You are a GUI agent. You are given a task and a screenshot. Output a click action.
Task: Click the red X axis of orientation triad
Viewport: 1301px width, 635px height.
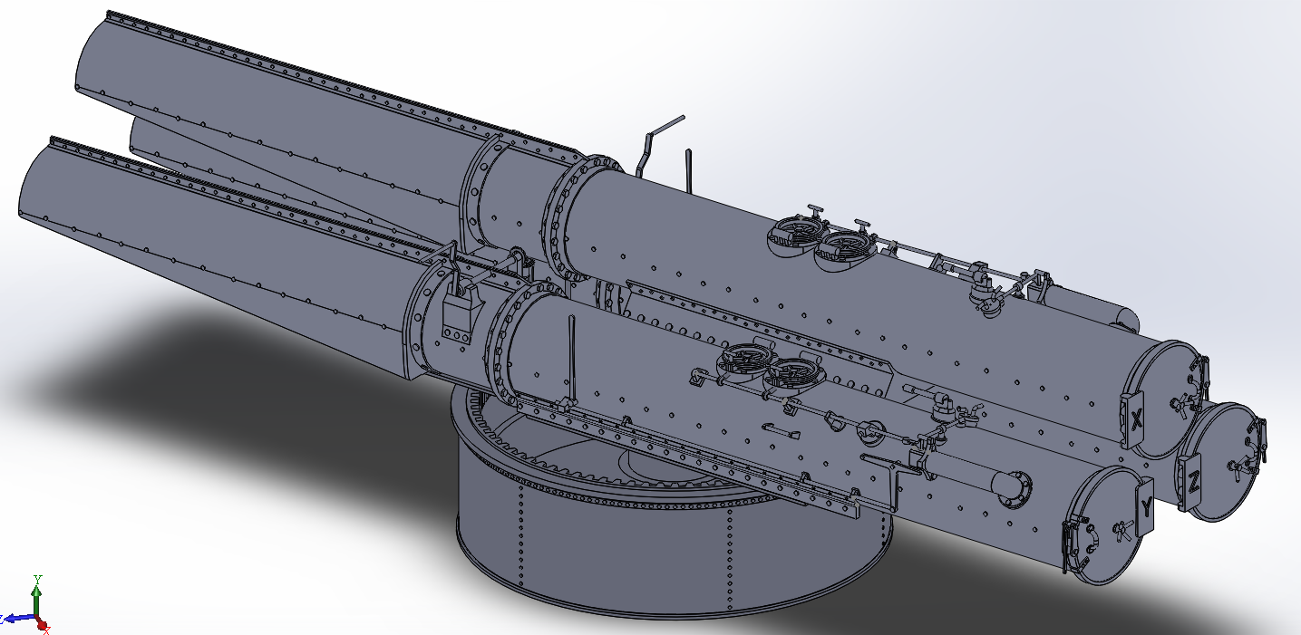pyautogui.click(x=44, y=626)
